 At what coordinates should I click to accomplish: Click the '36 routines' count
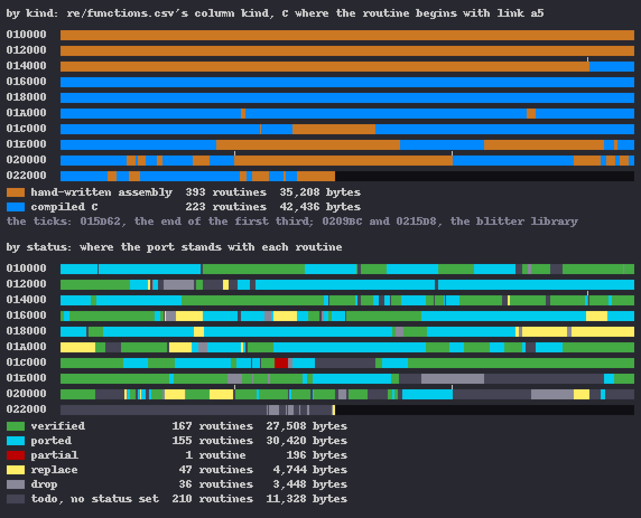[216, 484]
